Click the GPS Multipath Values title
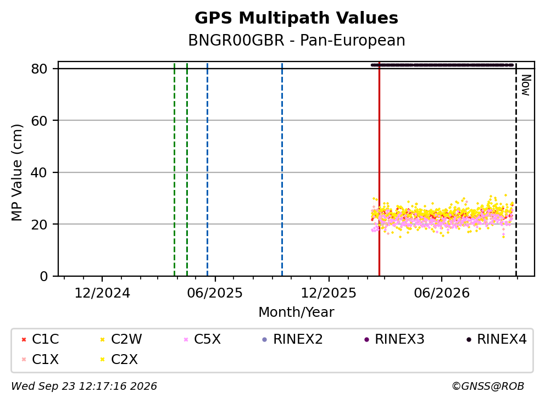545x403 pixels. [x=296, y=18]
